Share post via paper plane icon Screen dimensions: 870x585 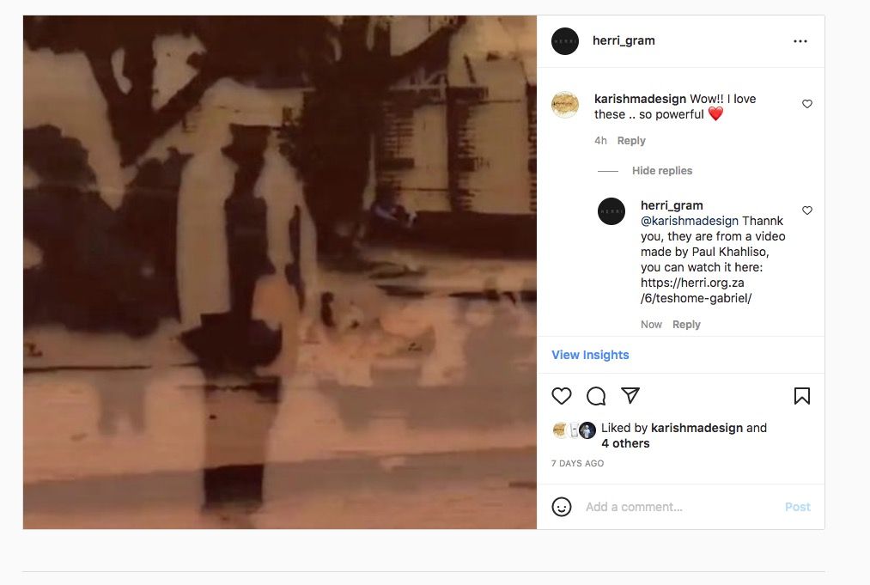click(630, 395)
